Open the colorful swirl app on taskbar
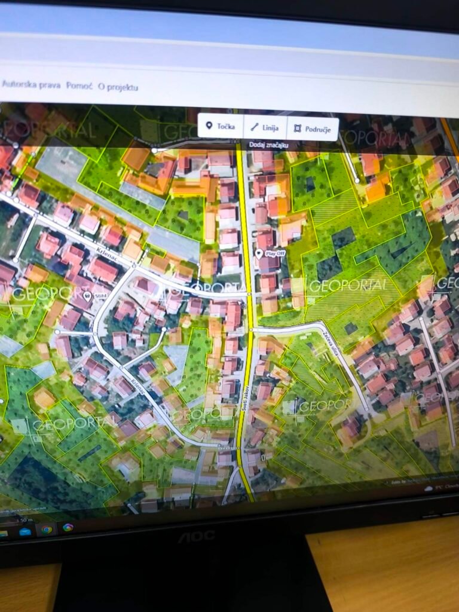This screenshot has width=459, height=612. [68, 527]
